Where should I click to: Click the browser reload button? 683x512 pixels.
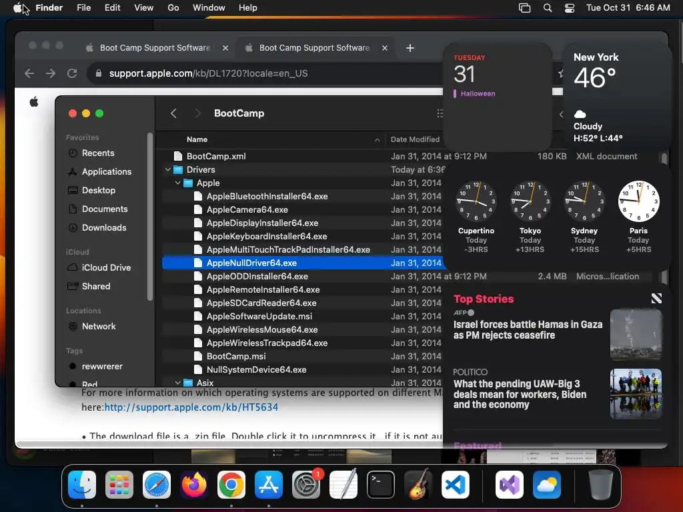[72, 73]
